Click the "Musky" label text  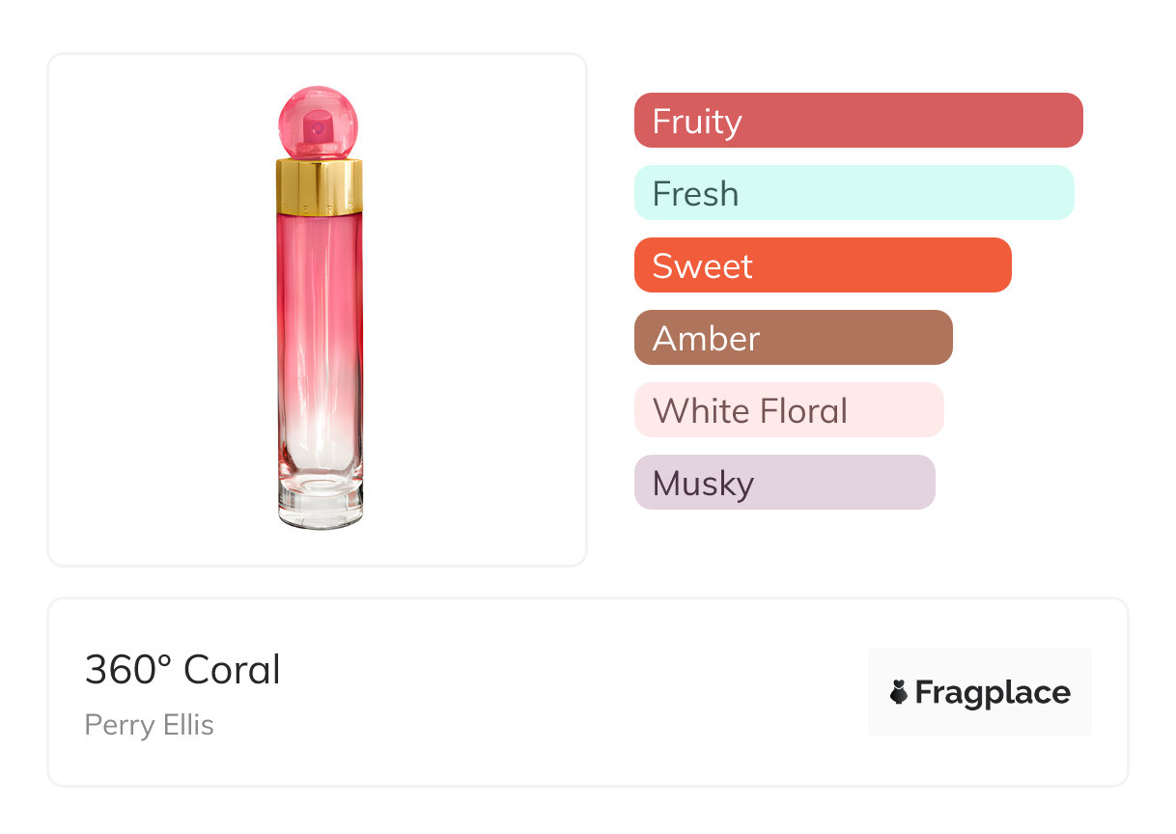click(703, 484)
